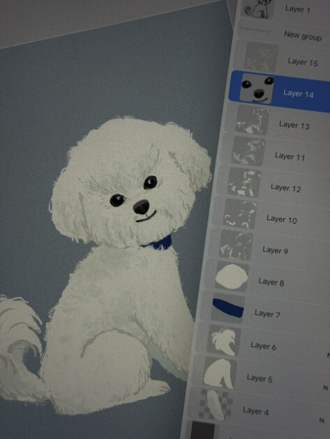Viewport: 330px width, 439px height.
Task: Select Layer 8 white head shape thumbnail
Action: (232, 277)
